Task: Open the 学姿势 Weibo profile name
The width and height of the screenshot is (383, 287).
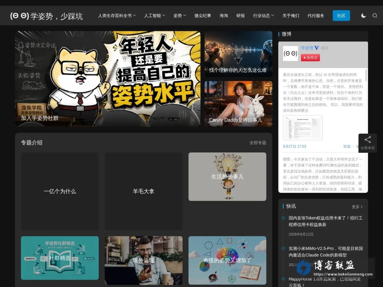Action: click(x=307, y=48)
